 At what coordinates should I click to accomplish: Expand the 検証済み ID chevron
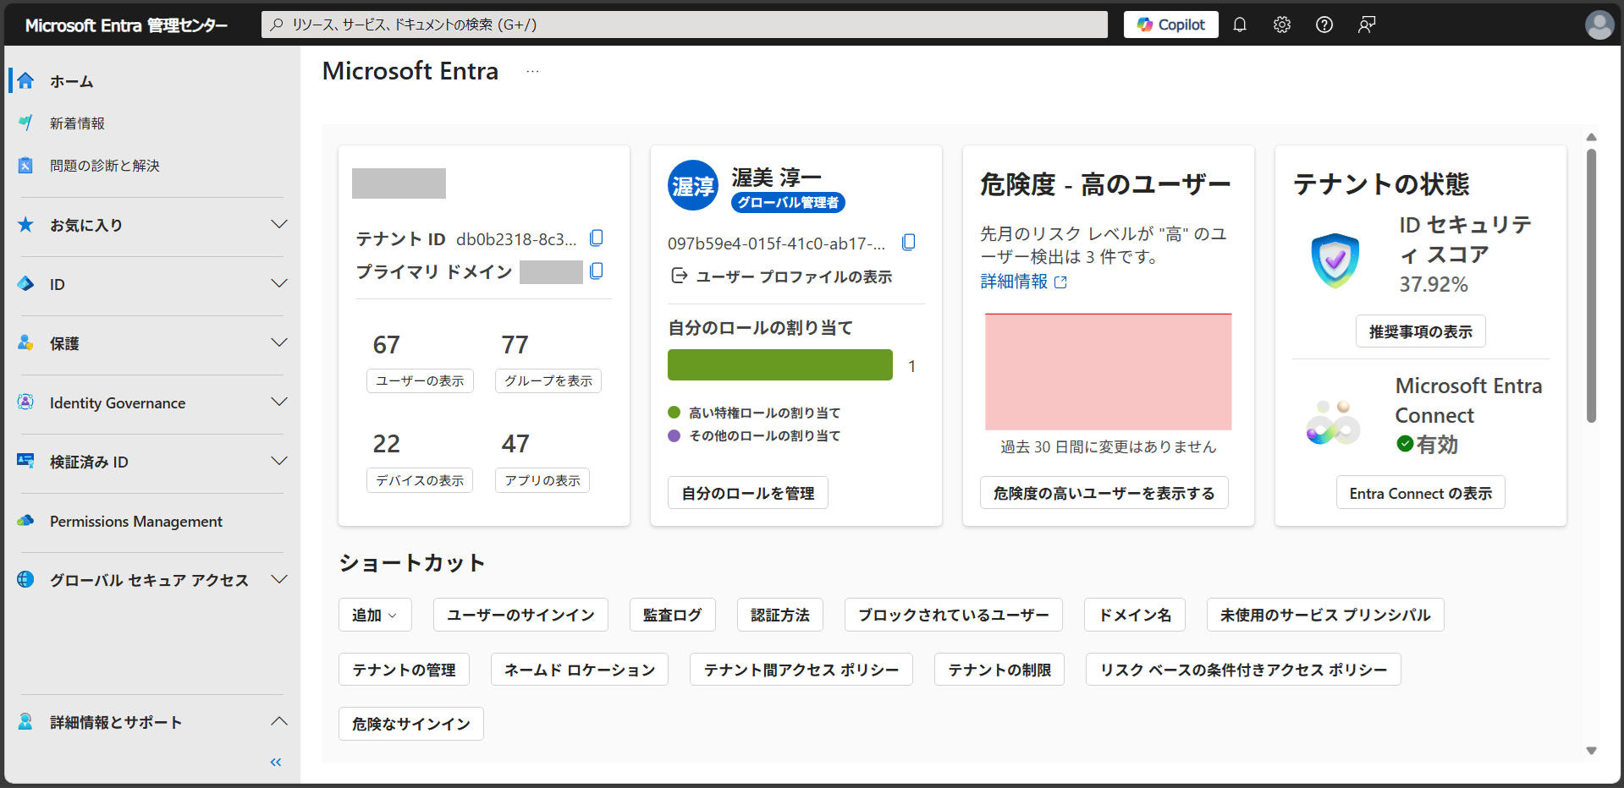[279, 461]
